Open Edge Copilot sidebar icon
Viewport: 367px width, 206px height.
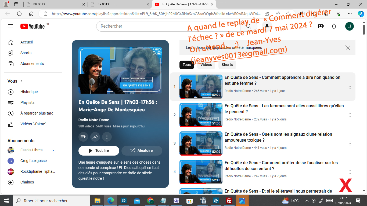pyautogui.click(x=361, y=14)
